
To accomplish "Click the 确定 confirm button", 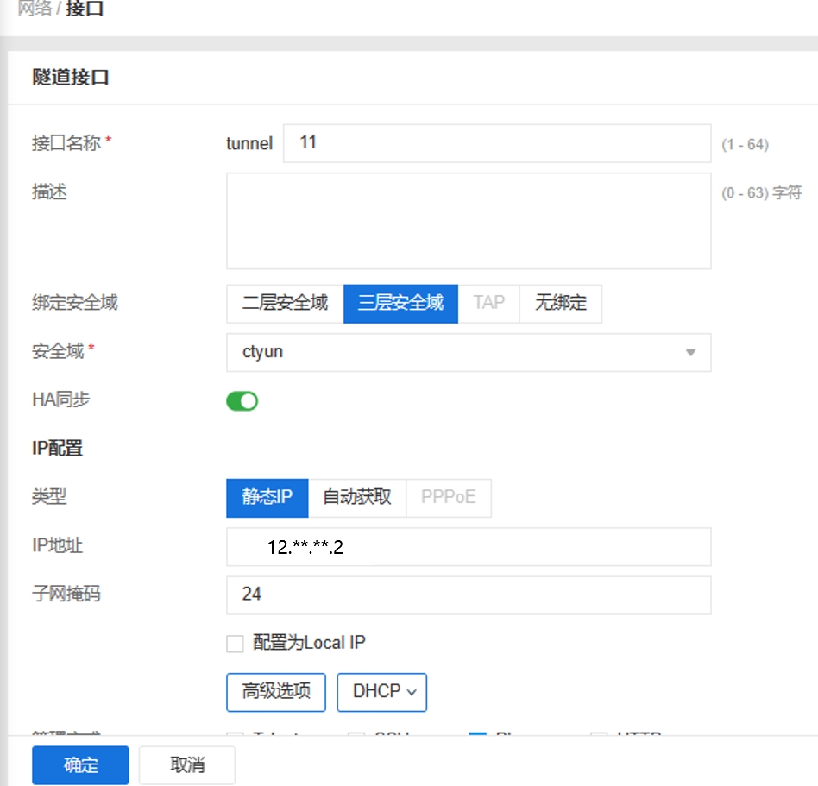I will click(79, 764).
